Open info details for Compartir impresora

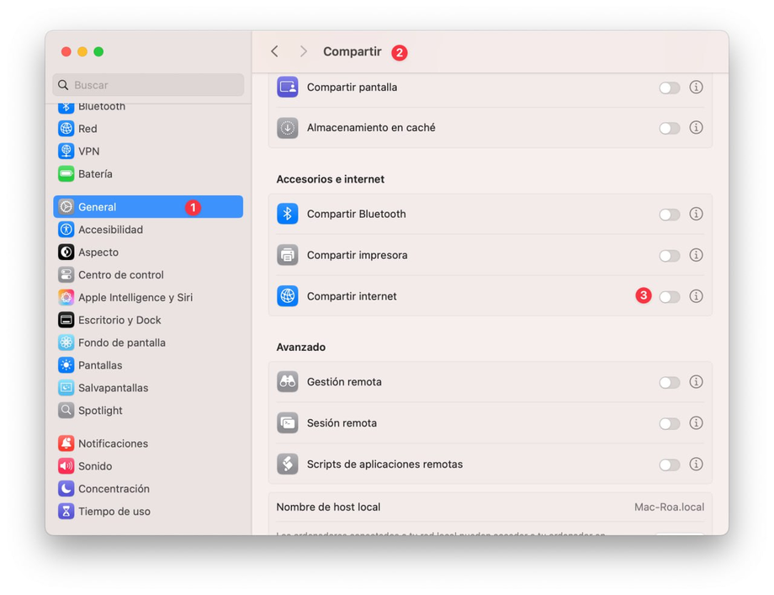pos(696,255)
